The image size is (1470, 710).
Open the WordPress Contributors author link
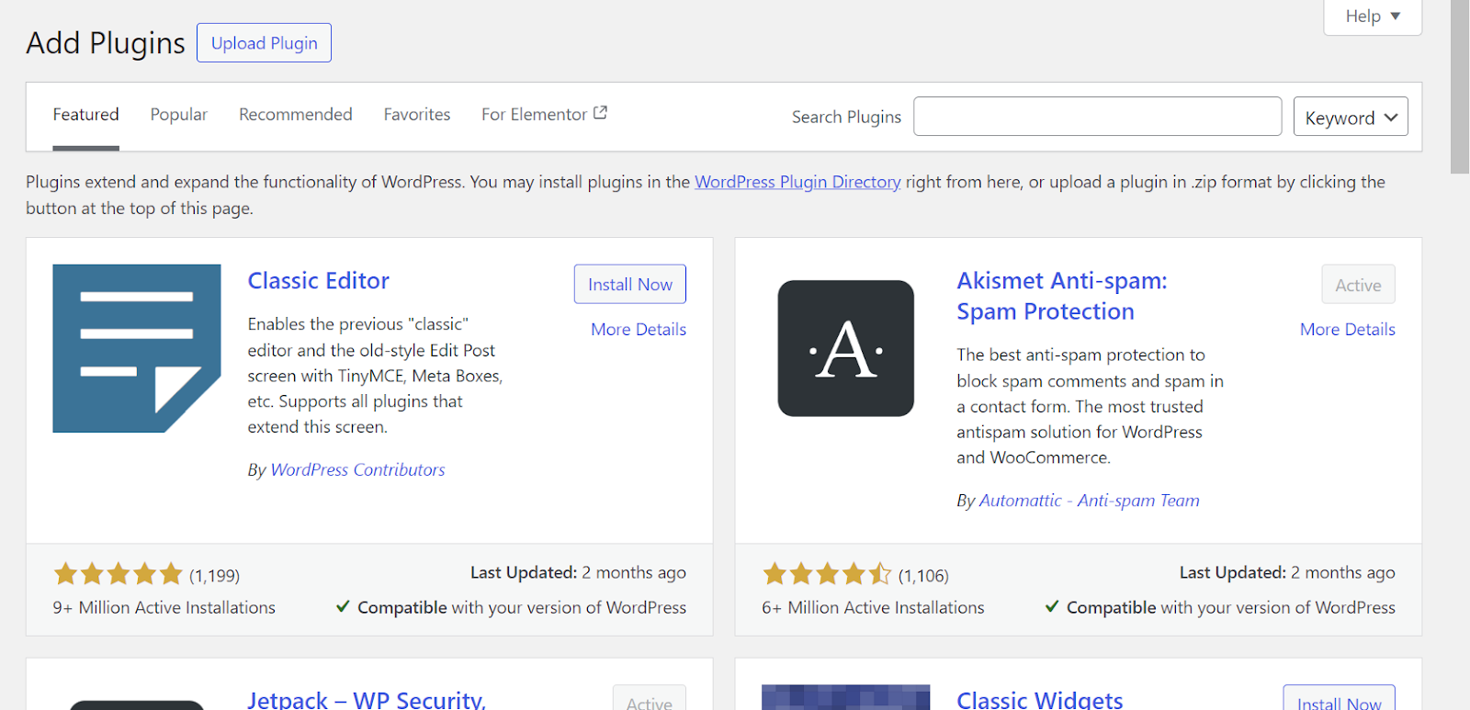point(357,469)
